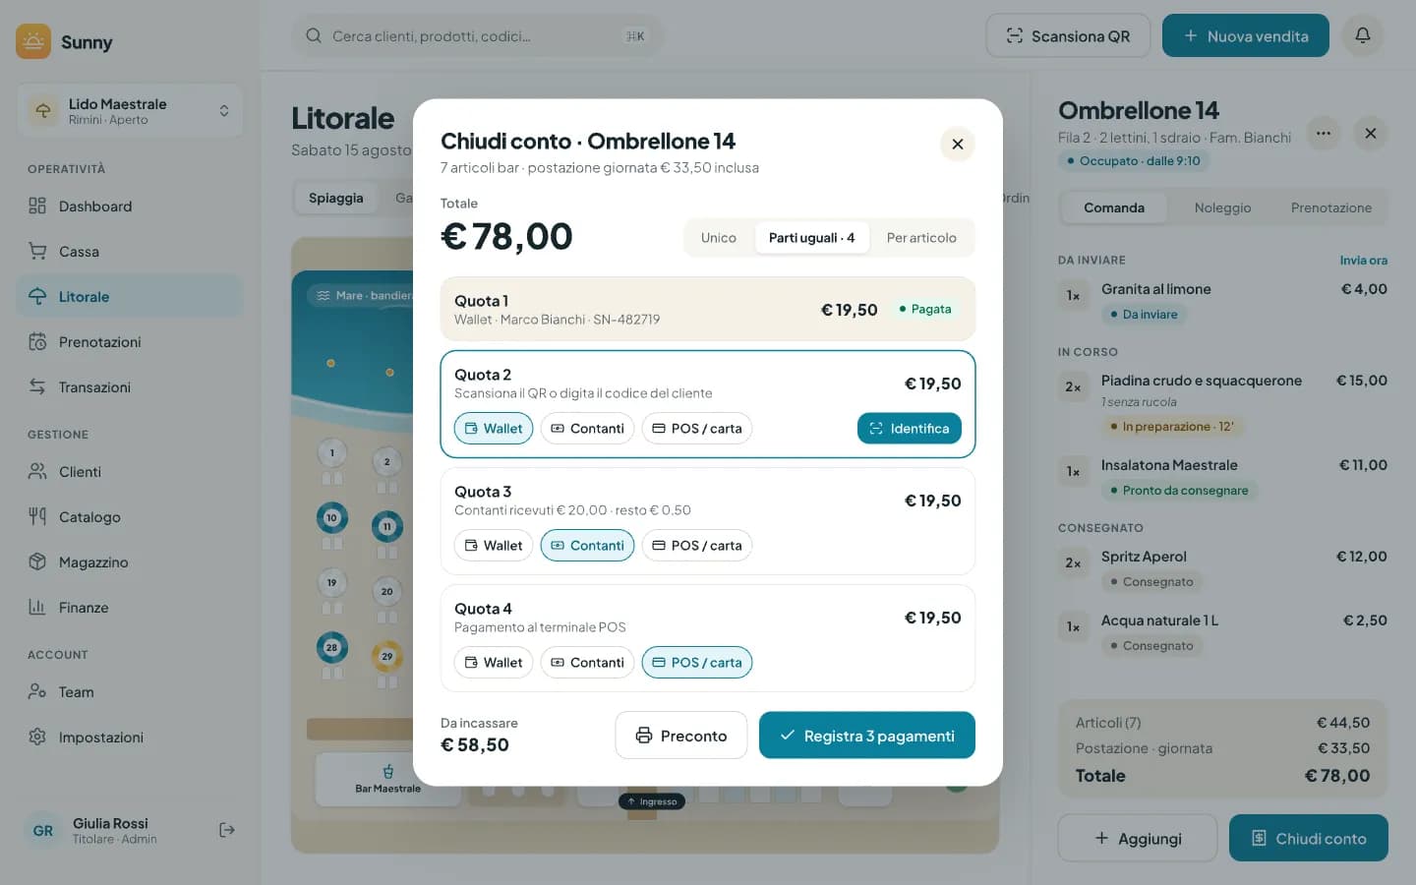The image size is (1416, 885).
Task: Click the search field for clienti, prodotti, codici
Action: coord(478,35)
